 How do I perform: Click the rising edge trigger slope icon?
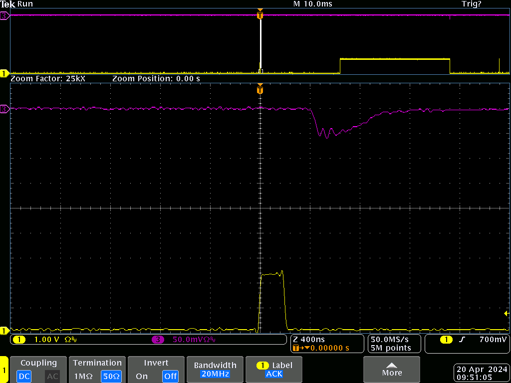pyautogui.click(x=462, y=340)
